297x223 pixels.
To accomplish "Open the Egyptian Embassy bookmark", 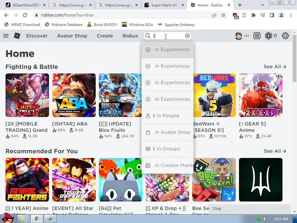I will [x=176, y=25].
